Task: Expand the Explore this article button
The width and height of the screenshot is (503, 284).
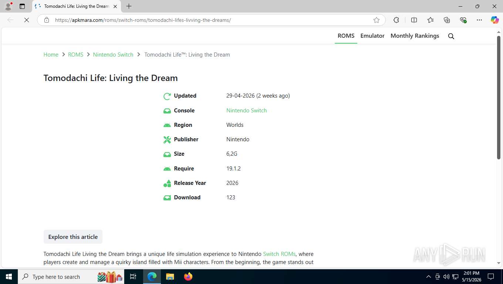Action: [x=73, y=237]
